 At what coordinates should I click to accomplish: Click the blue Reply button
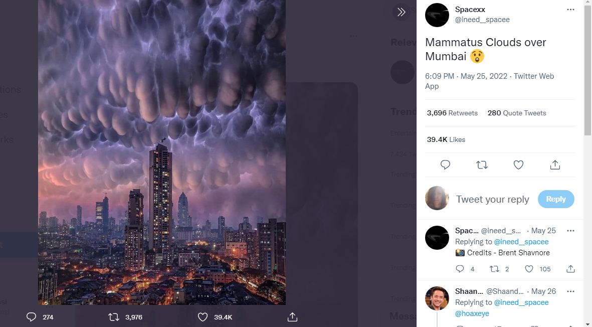point(556,199)
